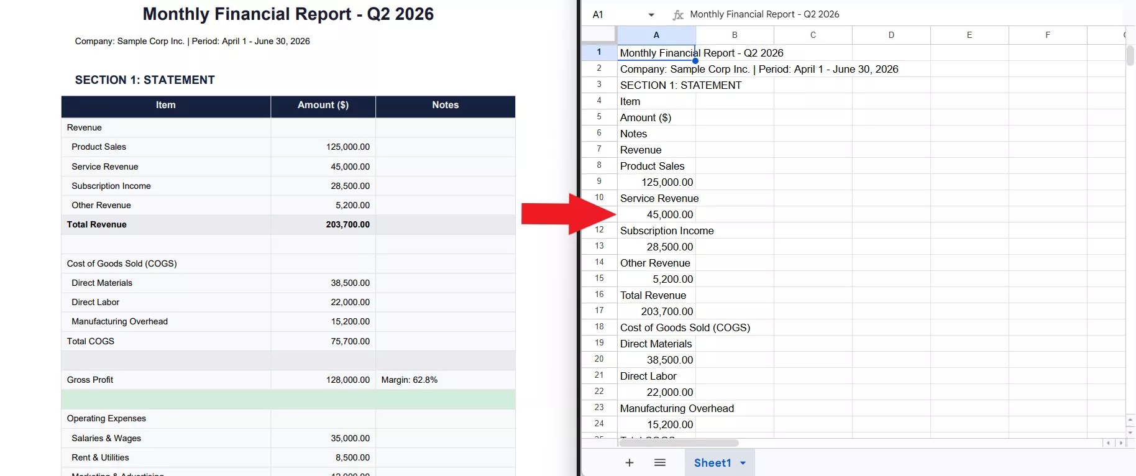This screenshot has width=1136, height=476.
Task: Click the scroll left arrow button
Action: click(1109, 443)
